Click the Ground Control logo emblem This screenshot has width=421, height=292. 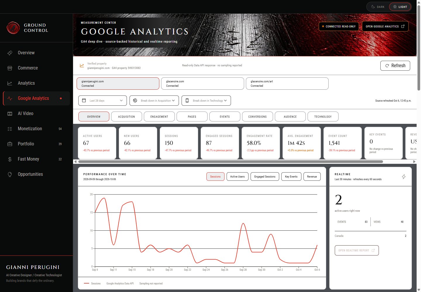point(13,28)
